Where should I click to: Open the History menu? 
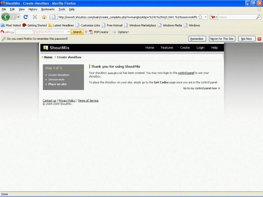tap(33, 9)
